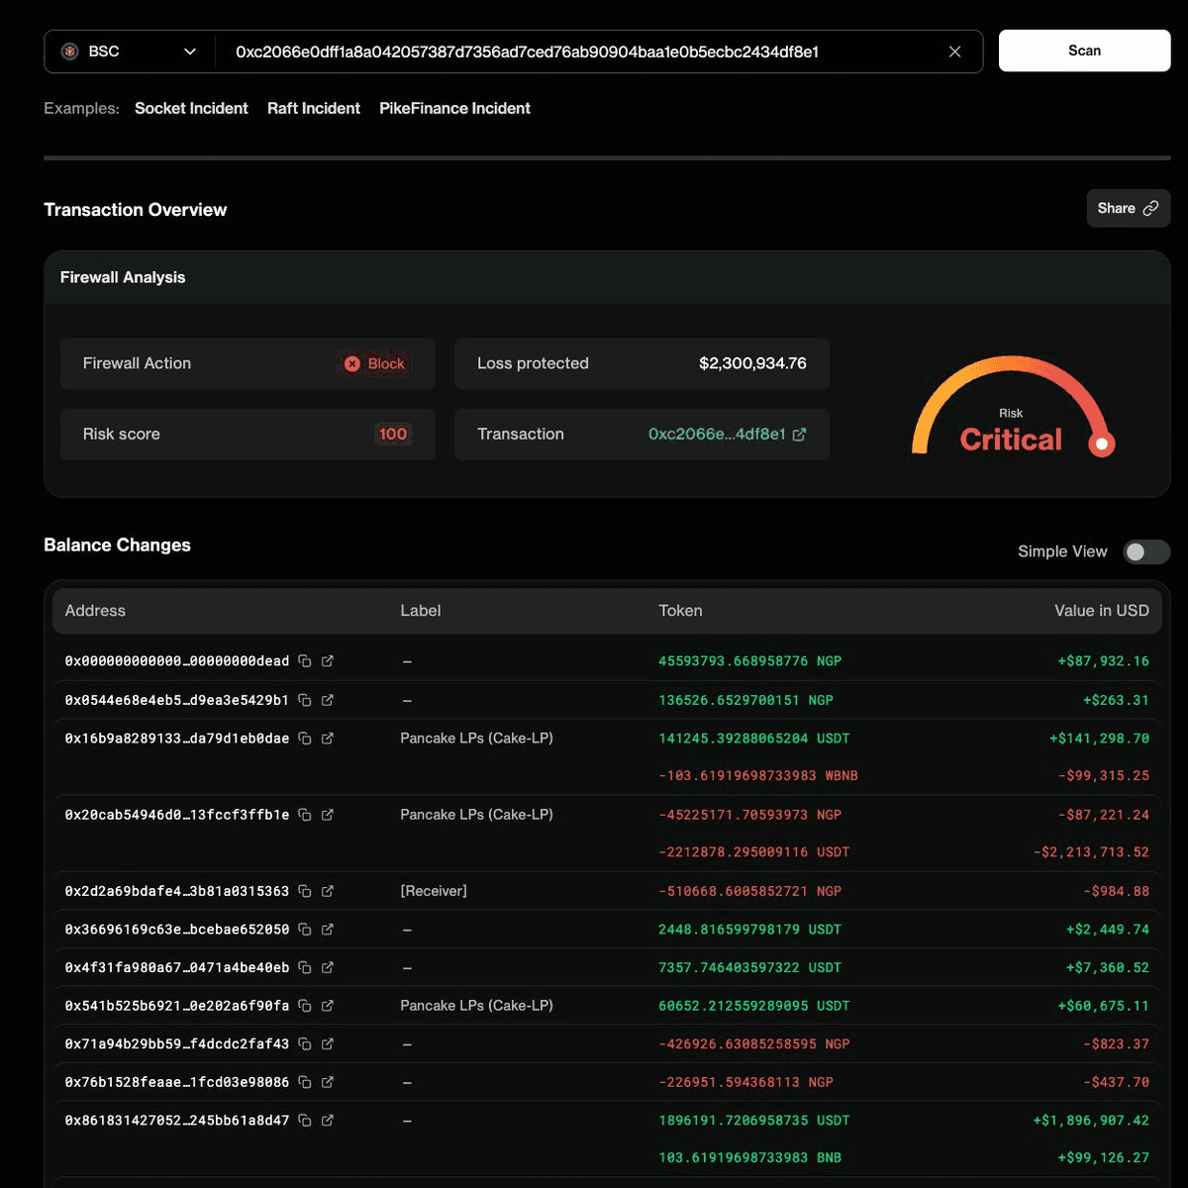Copy the 0x76b1528feaae…1fcd03e98086 address
This screenshot has width=1188, height=1188.
click(x=305, y=1082)
